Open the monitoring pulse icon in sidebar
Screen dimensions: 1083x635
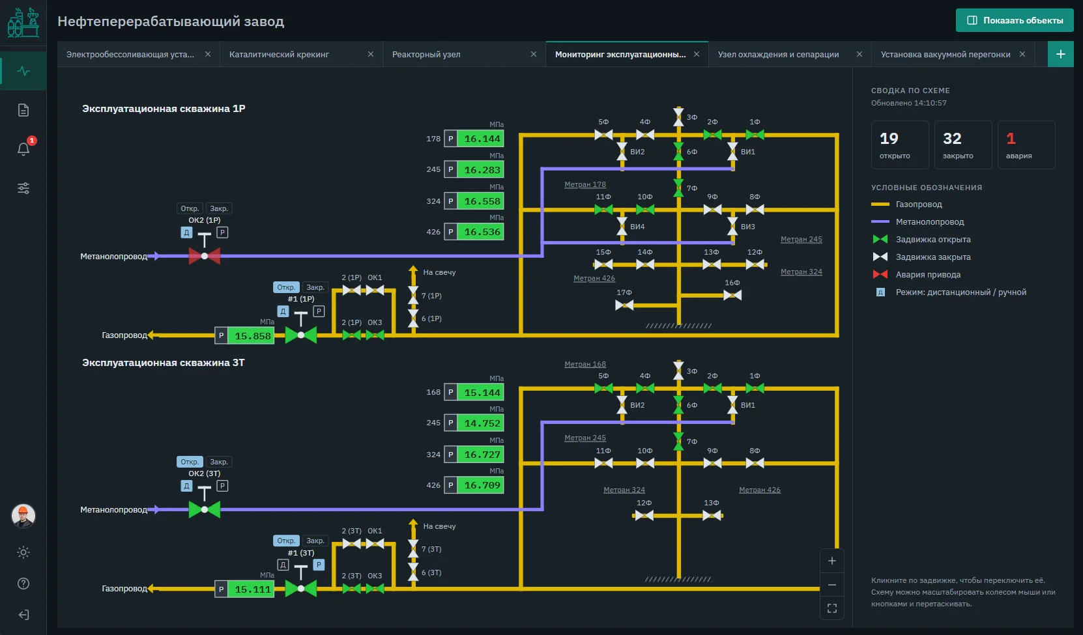[23, 71]
